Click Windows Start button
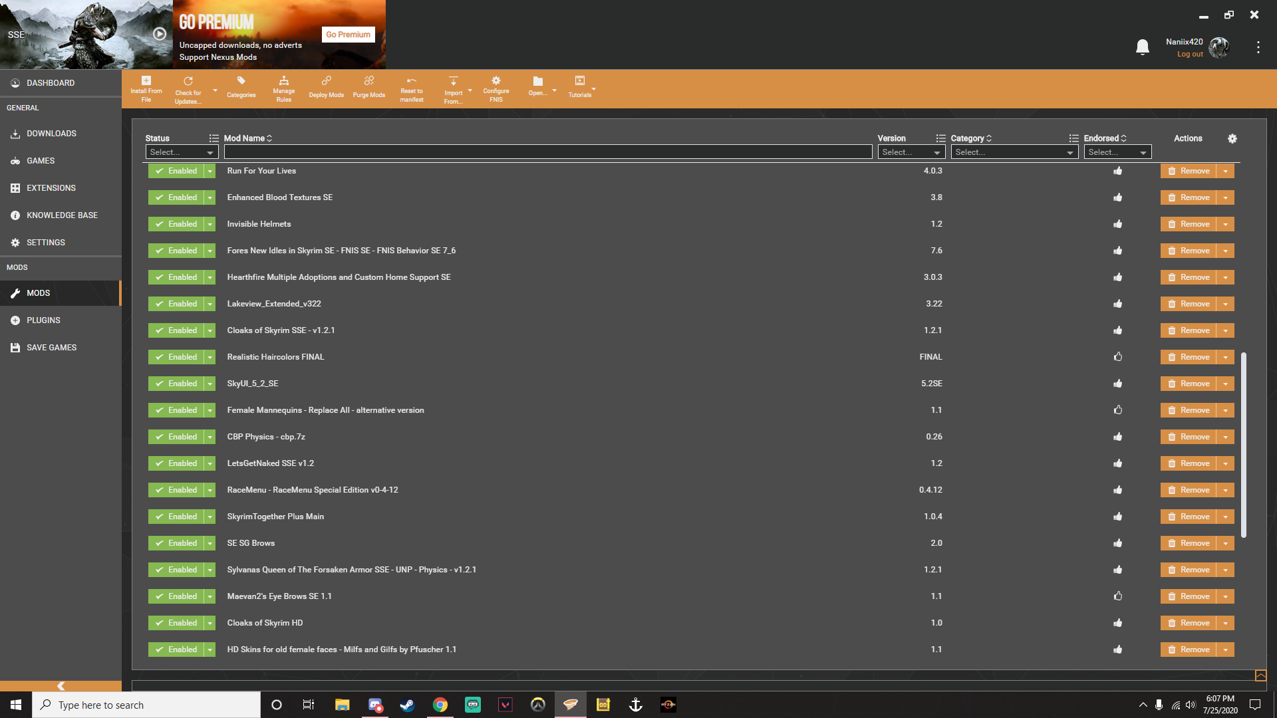This screenshot has width=1277, height=718. point(16,705)
